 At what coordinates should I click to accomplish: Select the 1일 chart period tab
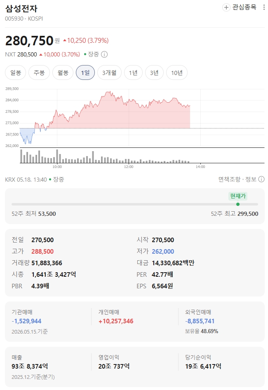point(85,72)
